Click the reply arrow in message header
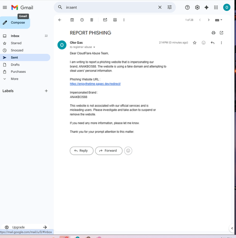 click(213, 43)
